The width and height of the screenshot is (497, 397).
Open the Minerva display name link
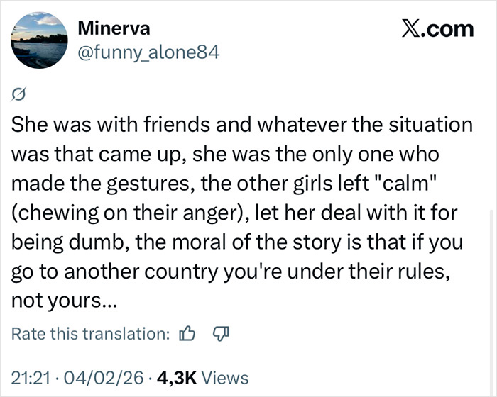tap(113, 28)
